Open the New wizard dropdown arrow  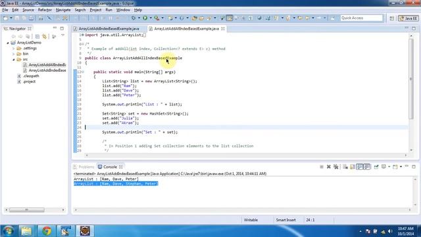tap(11, 18)
